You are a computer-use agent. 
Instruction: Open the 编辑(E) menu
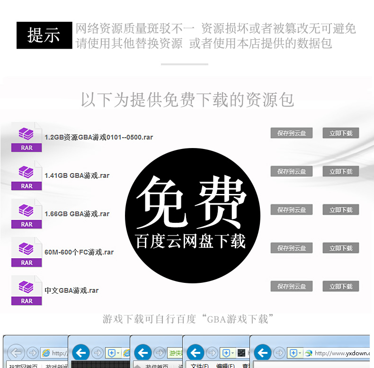(225, 366)
